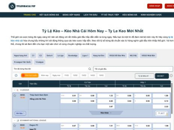Click the team search input field
The image size is (174, 130).
(50, 69)
